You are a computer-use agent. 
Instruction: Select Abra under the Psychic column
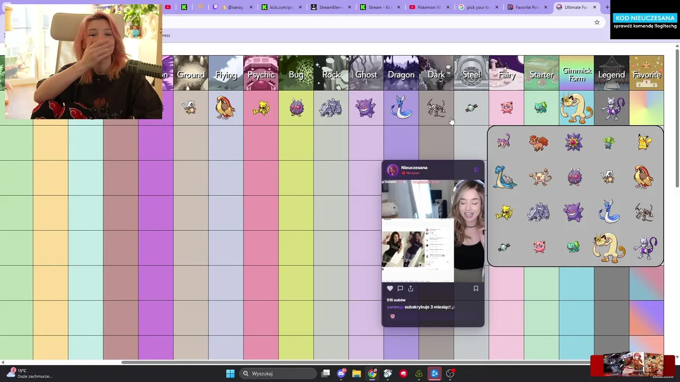pyautogui.click(x=261, y=108)
